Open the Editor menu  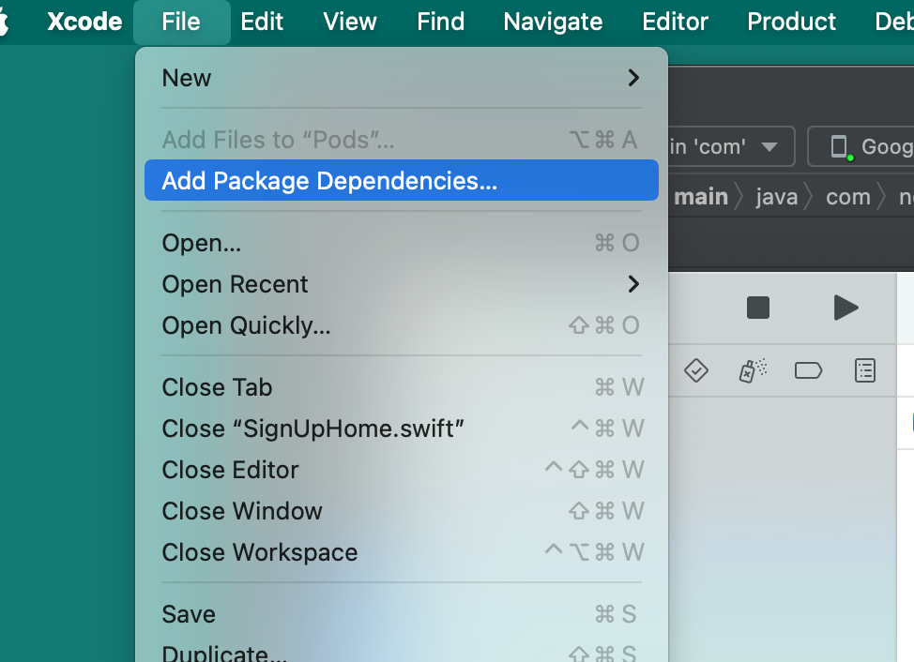(675, 23)
